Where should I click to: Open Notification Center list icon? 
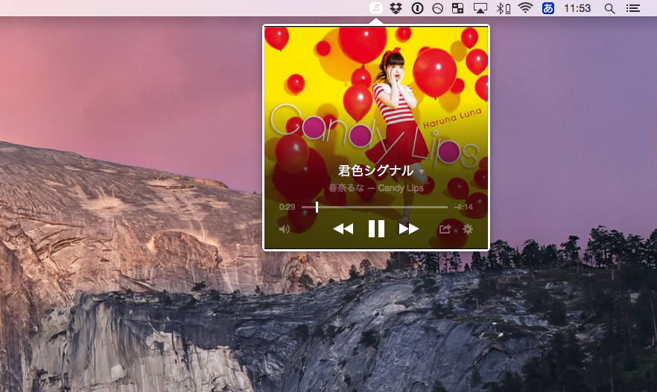pyautogui.click(x=633, y=8)
